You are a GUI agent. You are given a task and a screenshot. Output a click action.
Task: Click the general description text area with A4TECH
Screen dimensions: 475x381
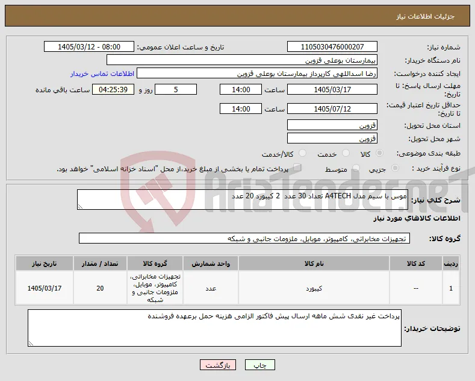coord(243,200)
